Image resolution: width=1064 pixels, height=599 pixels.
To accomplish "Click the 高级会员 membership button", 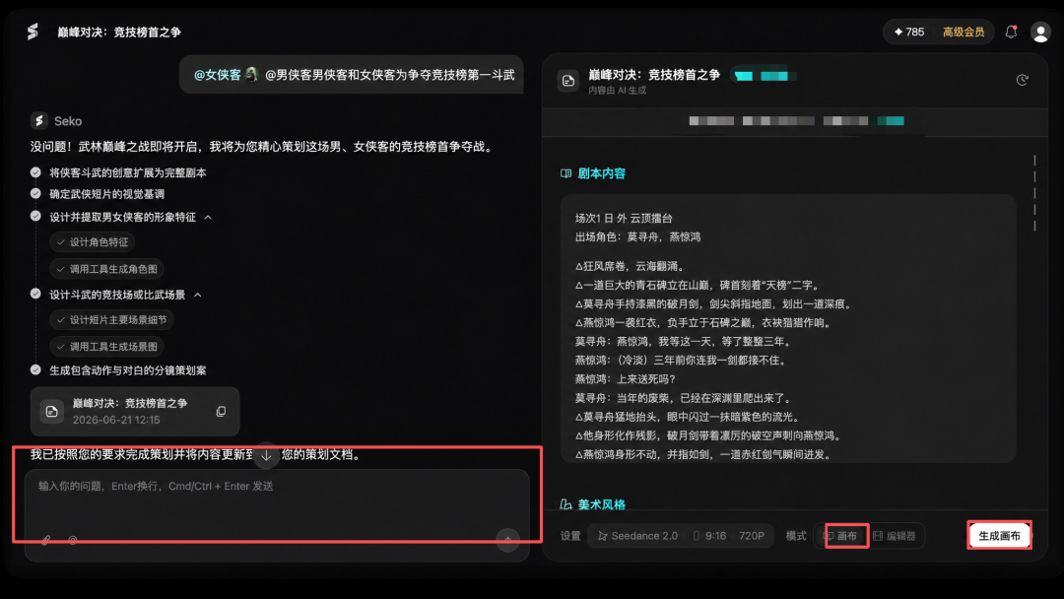I will click(963, 32).
